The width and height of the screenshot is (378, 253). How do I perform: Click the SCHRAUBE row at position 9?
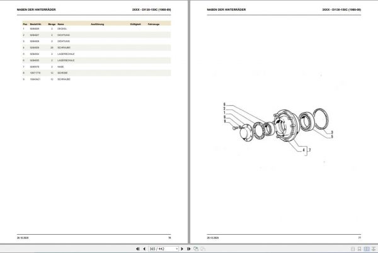(96, 79)
